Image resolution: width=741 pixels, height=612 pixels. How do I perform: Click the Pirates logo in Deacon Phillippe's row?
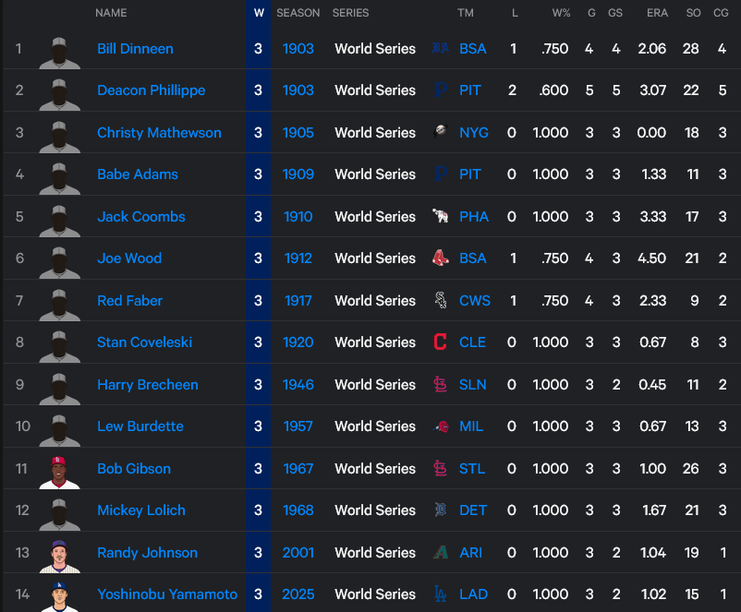click(441, 90)
